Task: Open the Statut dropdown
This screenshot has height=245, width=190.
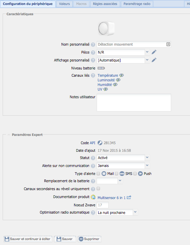Action: tap(123, 158)
